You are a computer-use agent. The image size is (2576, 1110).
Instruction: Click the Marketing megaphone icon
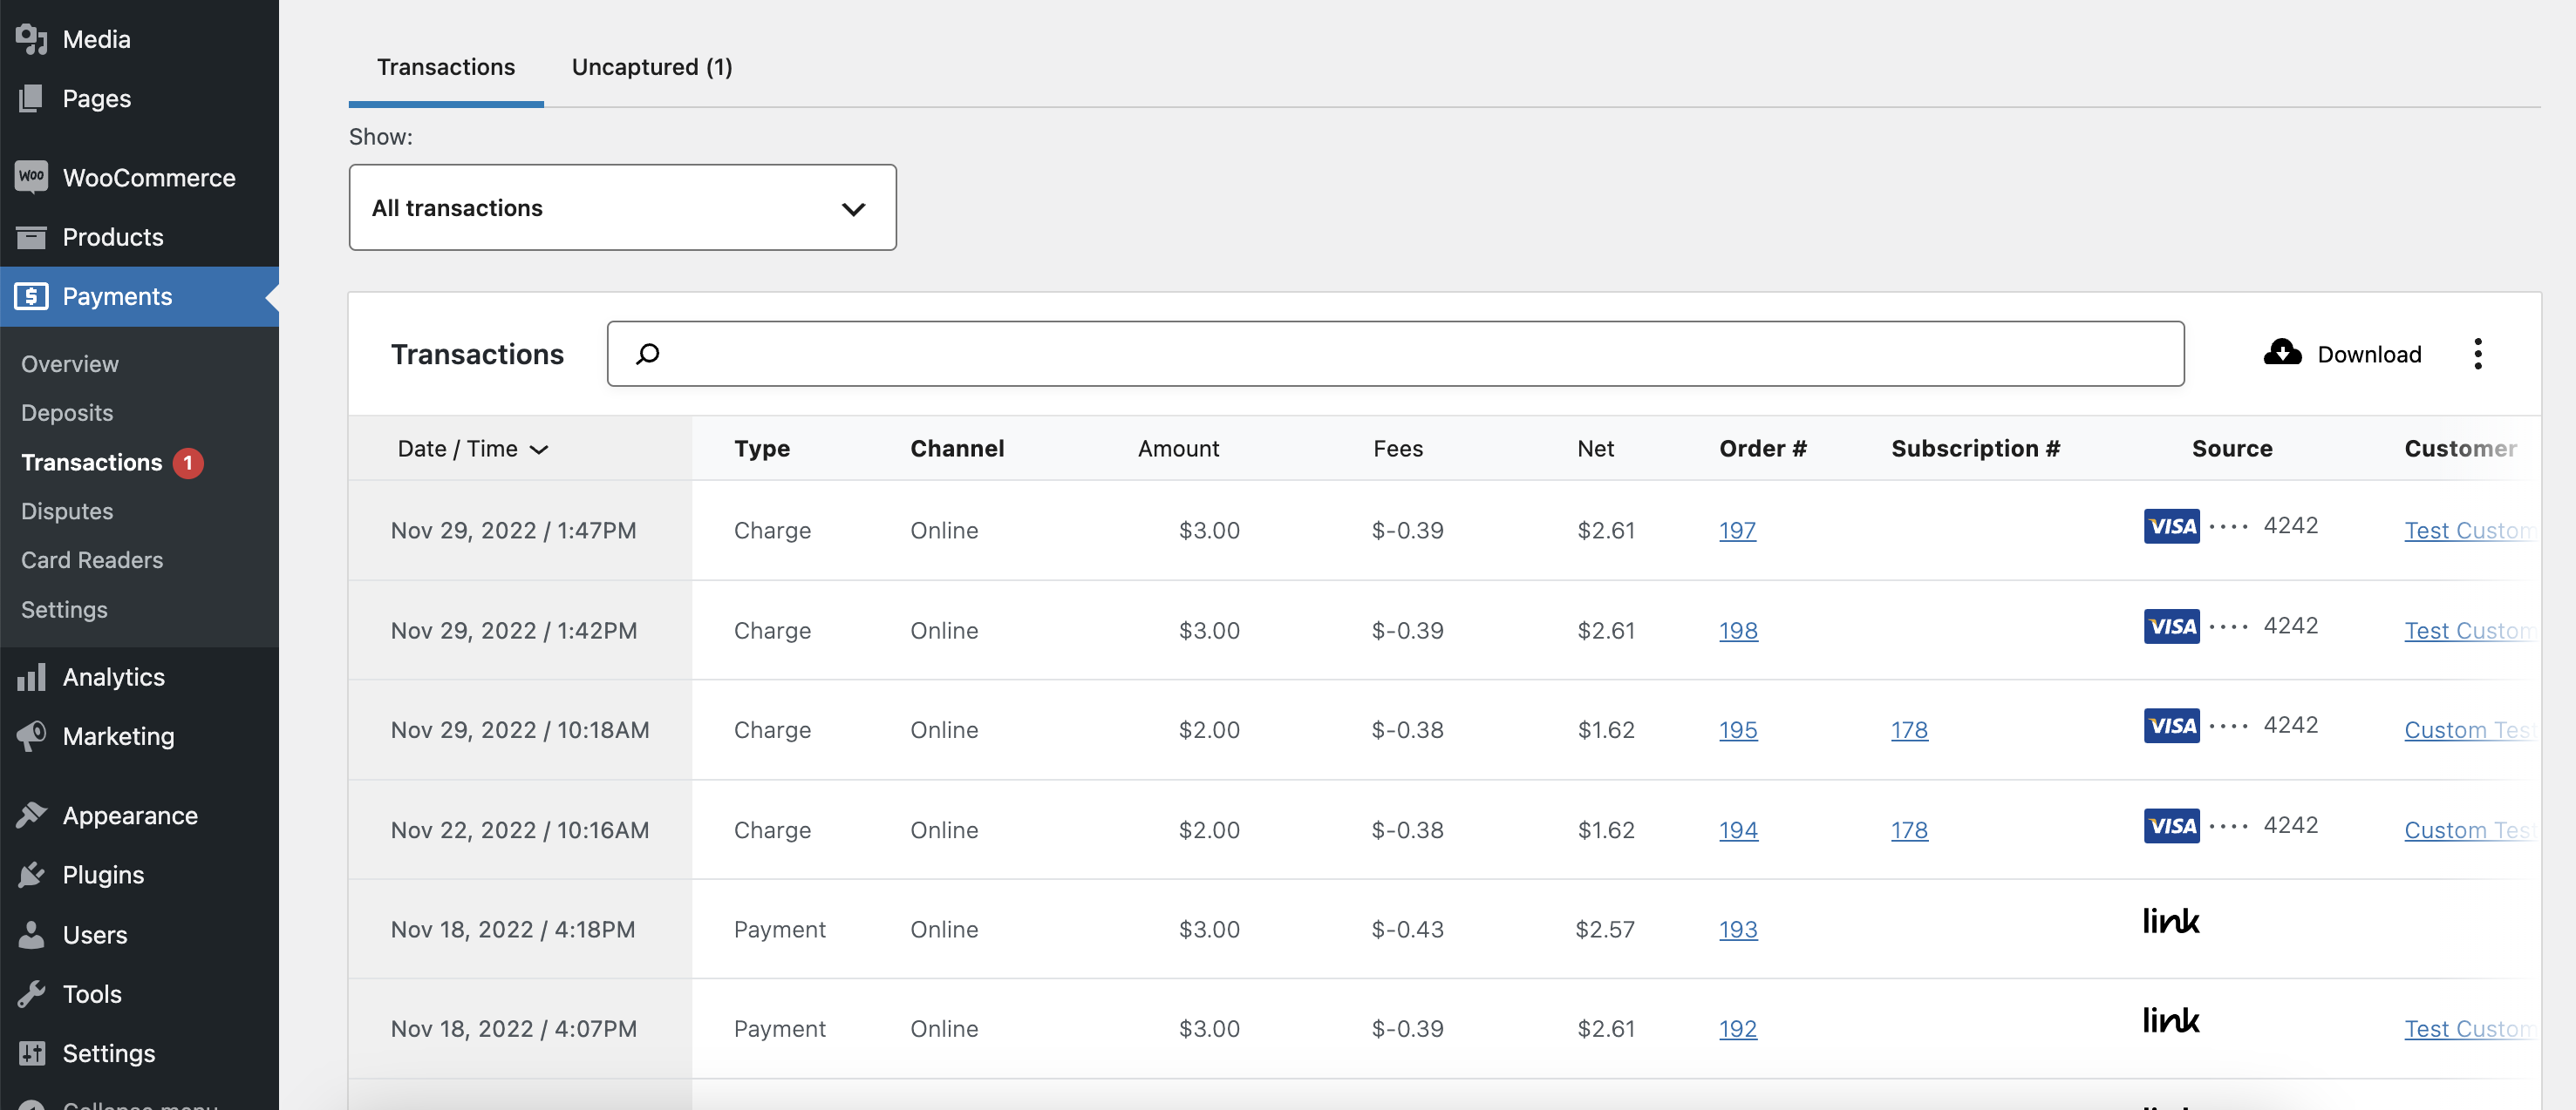[31, 736]
